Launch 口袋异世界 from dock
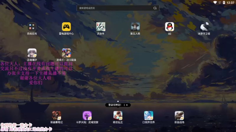The height and width of the screenshot is (132, 236). 149,116
